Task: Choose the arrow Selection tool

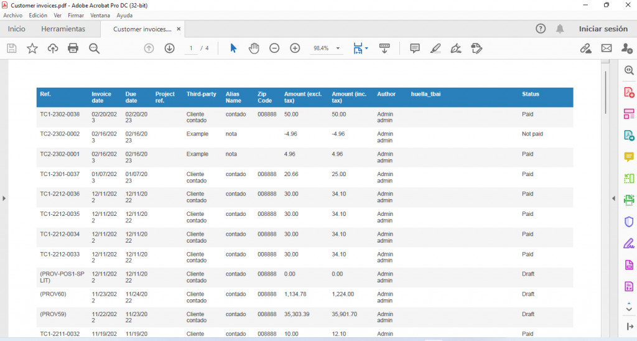Action: click(233, 49)
